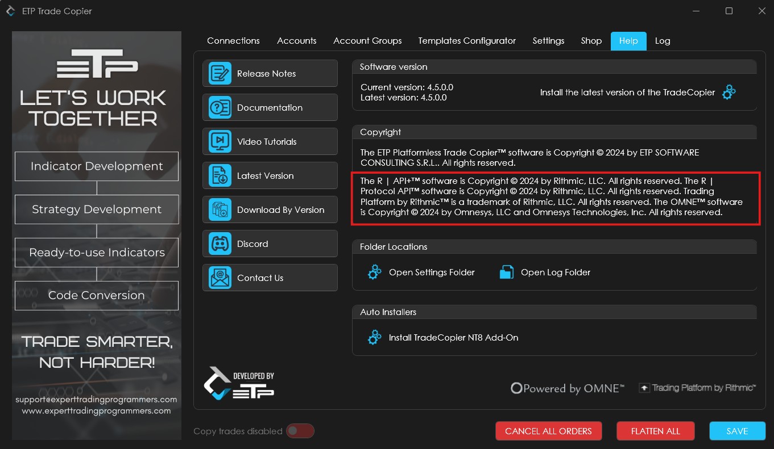Click the Software version section header
Screen dimensions: 774x449
(554, 67)
